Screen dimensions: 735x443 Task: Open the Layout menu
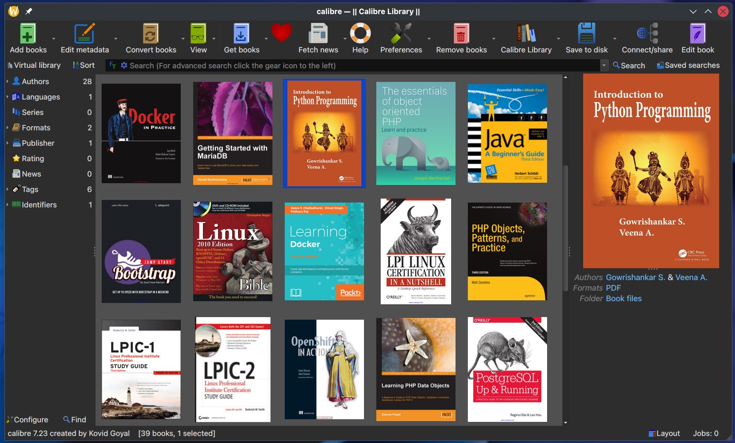pyautogui.click(x=664, y=433)
